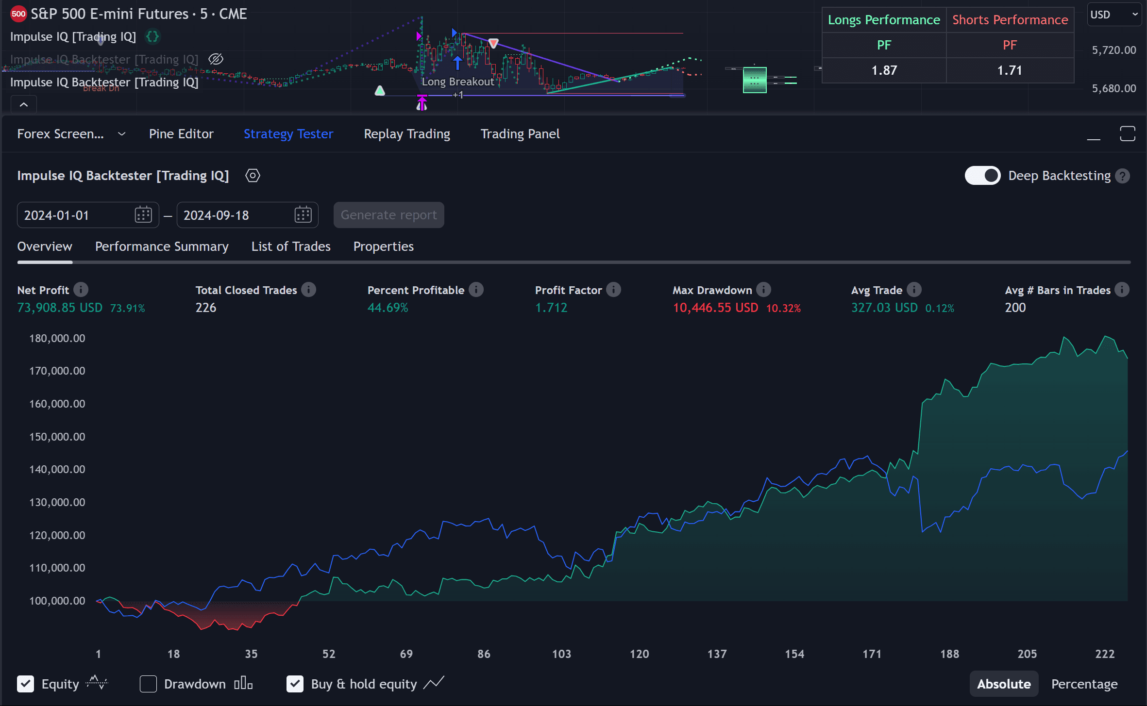Click the Equity line-style icon
Viewport: 1147px width, 706px height.
pyautogui.click(x=97, y=683)
